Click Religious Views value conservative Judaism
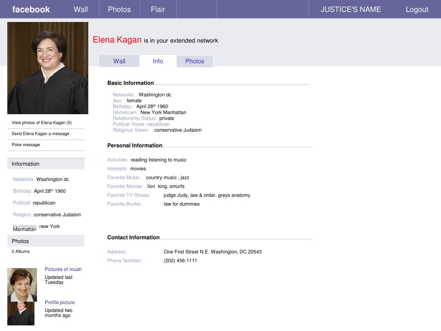The width and height of the screenshot is (441, 331). pos(178,130)
